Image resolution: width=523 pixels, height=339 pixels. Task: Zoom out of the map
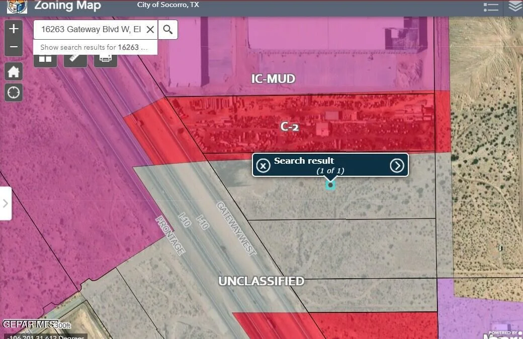pyautogui.click(x=14, y=47)
